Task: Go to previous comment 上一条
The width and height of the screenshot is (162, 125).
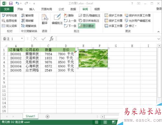Action: [70, 20]
